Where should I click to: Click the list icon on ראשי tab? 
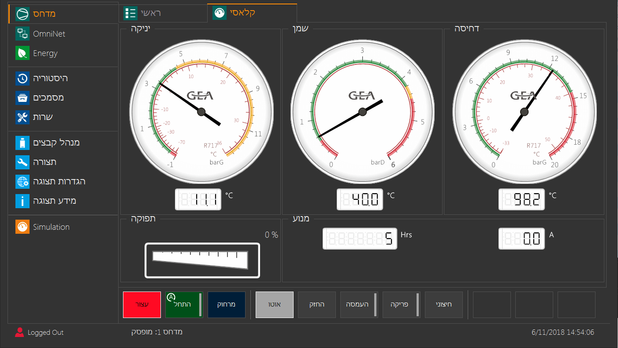tap(130, 13)
